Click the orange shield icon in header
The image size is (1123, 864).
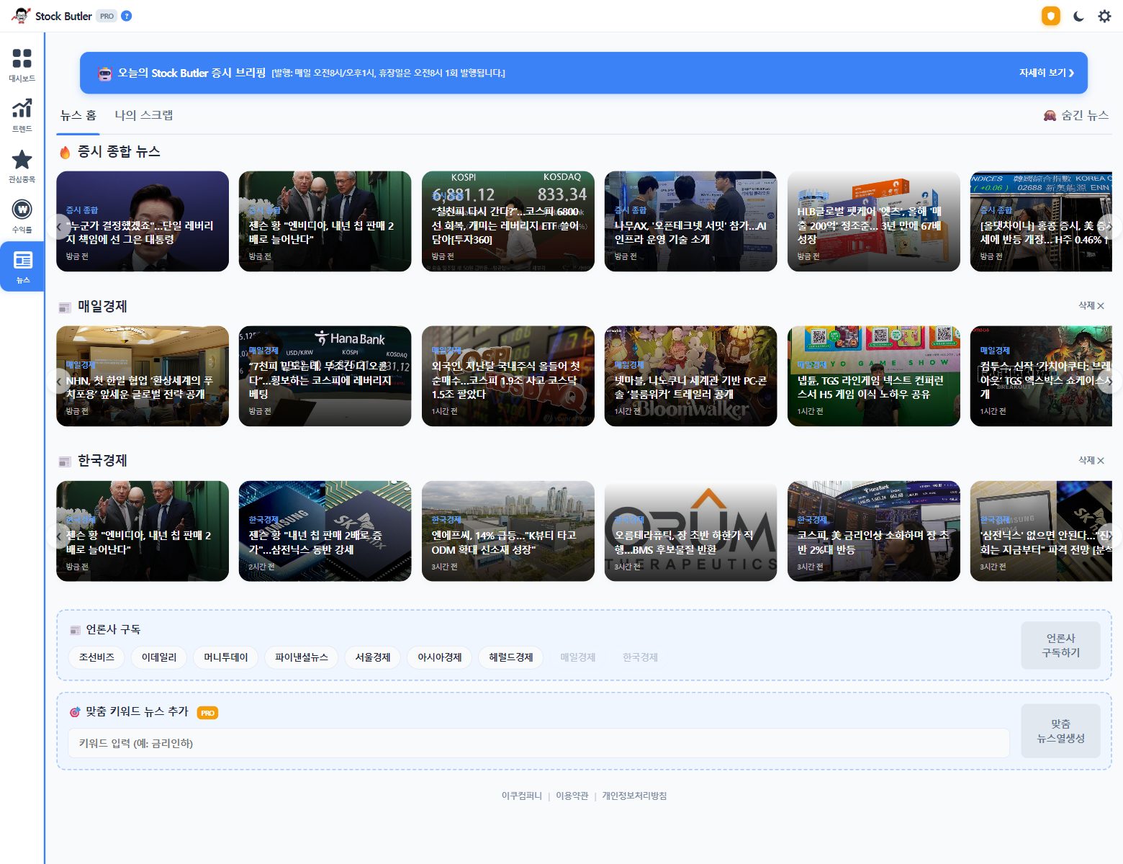pyautogui.click(x=1051, y=16)
